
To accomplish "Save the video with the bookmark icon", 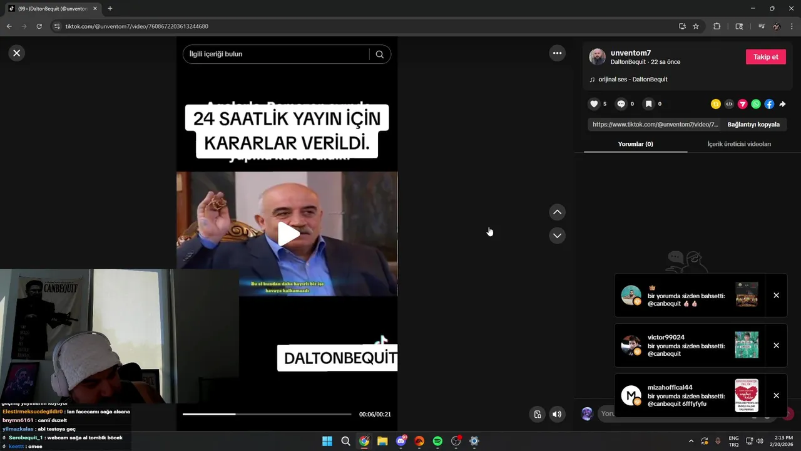I will tap(648, 104).
